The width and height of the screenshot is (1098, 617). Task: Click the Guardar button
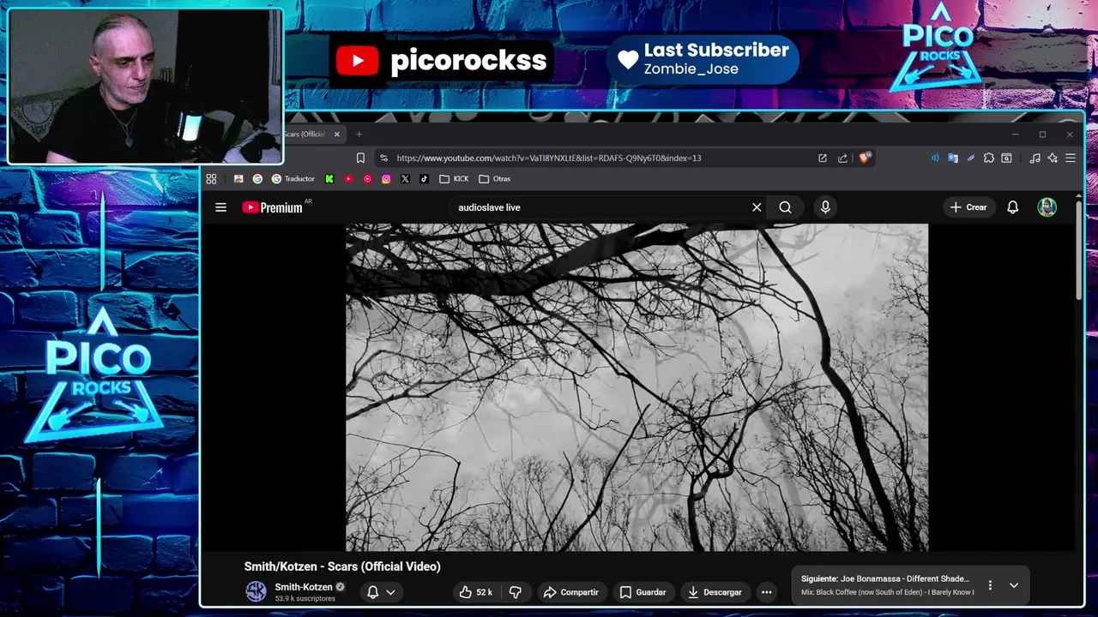[x=643, y=592]
